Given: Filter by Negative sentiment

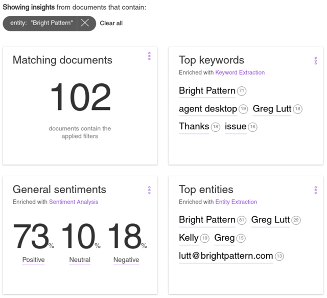Looking at the screenshot, I should pos(126,260).
